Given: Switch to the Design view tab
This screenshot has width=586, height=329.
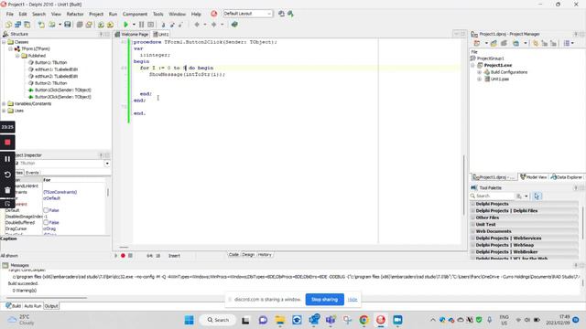Looking at the screenshot, I should [x=248, y=255].
